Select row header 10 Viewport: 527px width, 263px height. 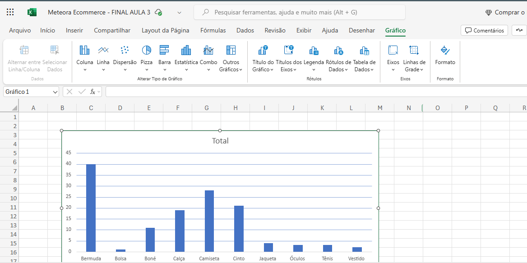9,198
